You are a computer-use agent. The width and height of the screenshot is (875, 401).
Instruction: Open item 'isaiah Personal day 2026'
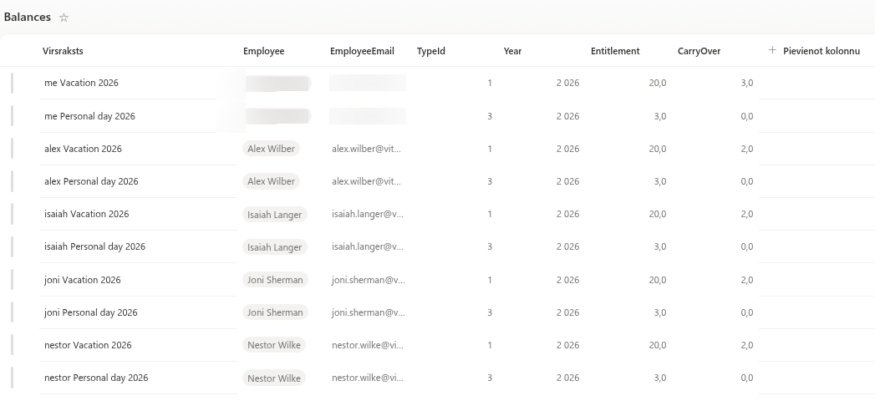click(95, 246)
